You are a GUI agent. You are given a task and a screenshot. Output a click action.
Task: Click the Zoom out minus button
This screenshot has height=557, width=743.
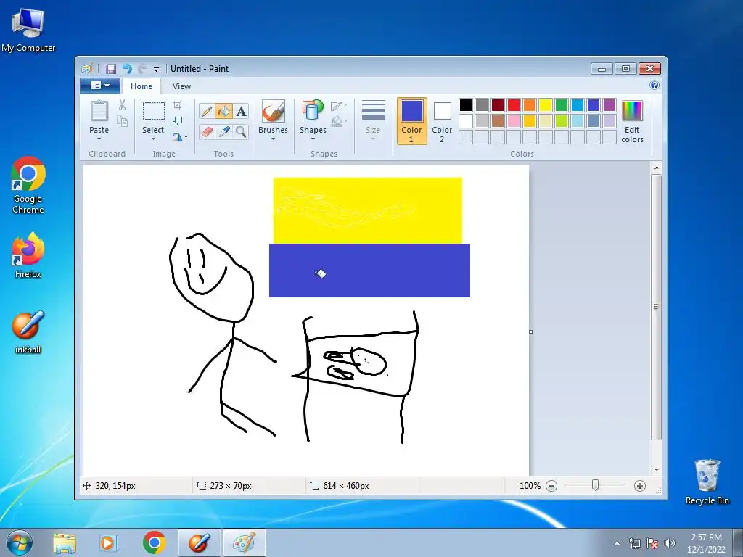551,486
